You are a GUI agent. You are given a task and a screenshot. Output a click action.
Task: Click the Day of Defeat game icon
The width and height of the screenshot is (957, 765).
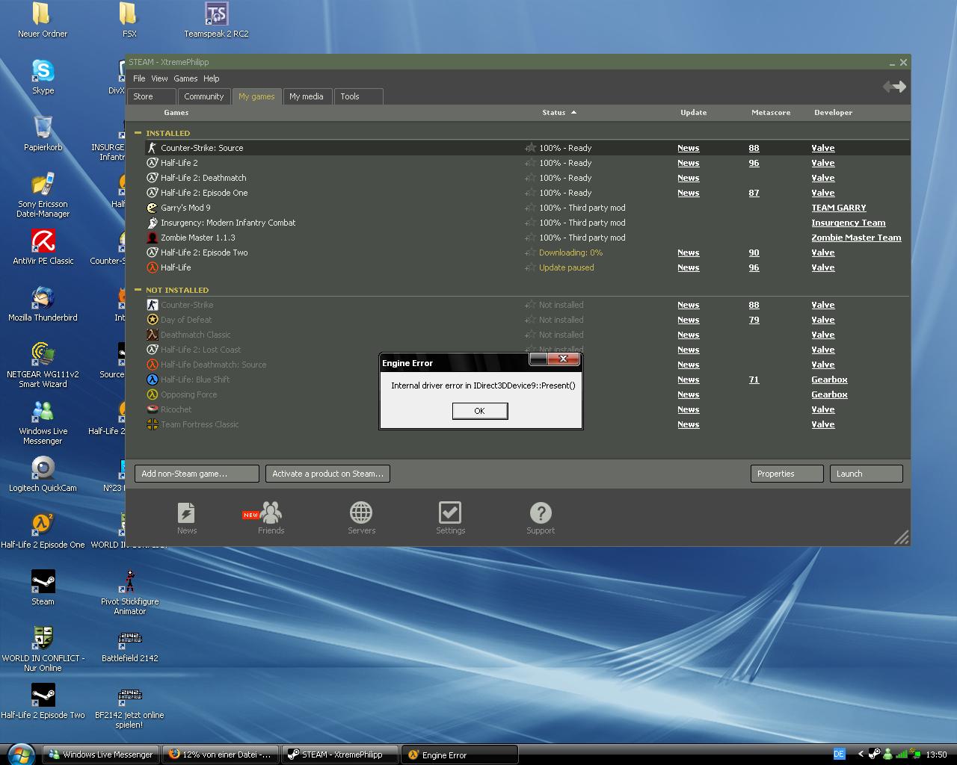(153, 320)
